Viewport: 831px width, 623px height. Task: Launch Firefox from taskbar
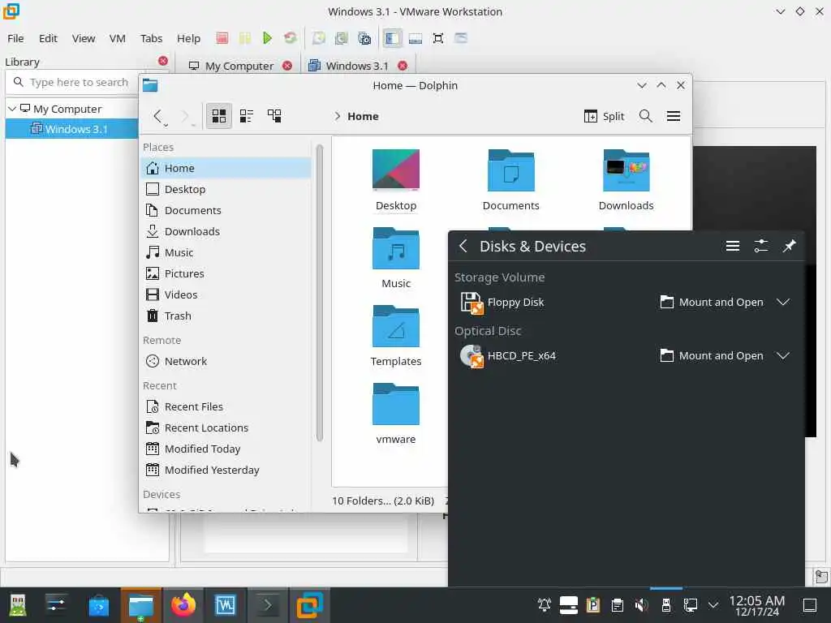[183, 605]
